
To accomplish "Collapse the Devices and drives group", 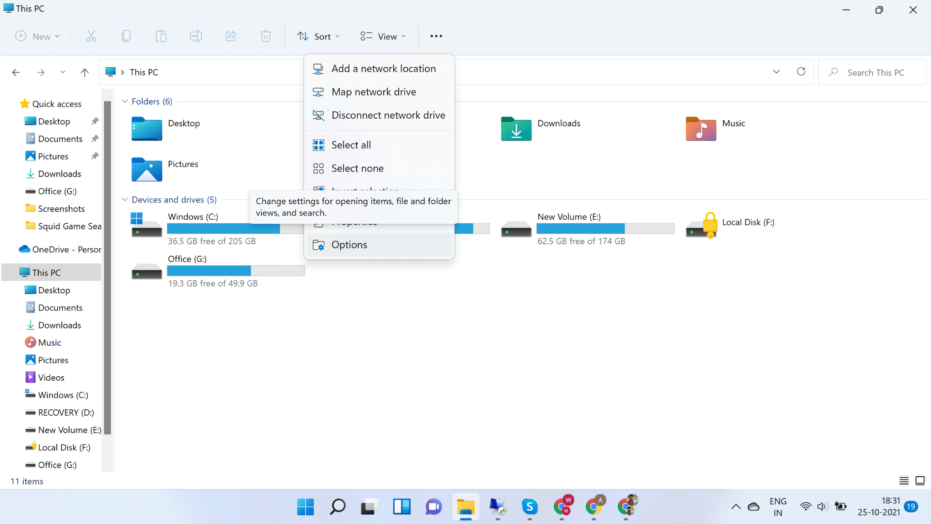I will (125, 200).
